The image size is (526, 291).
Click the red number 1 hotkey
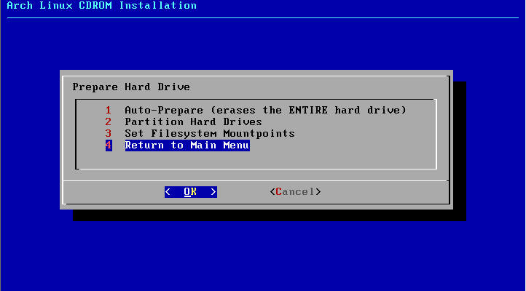point(108,110)
